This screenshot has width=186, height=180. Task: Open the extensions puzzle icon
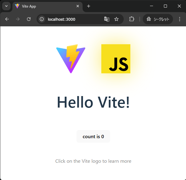point(132,19)
